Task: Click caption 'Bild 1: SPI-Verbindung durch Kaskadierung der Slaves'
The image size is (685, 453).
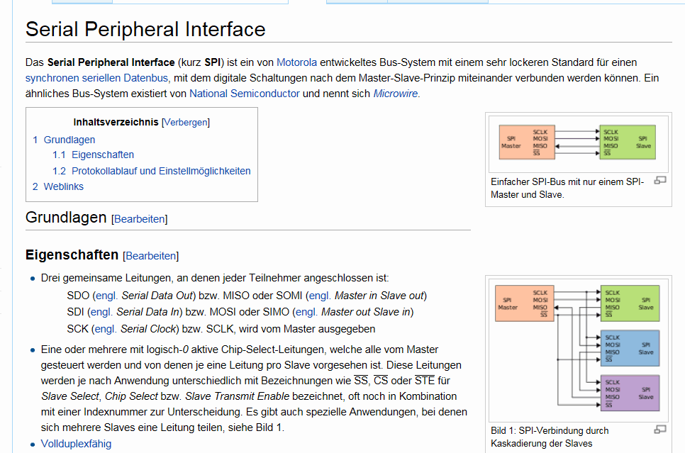Action: point(550,437)
